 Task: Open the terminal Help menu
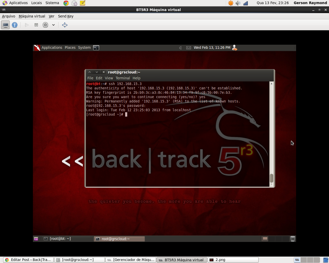coord(136,78)
